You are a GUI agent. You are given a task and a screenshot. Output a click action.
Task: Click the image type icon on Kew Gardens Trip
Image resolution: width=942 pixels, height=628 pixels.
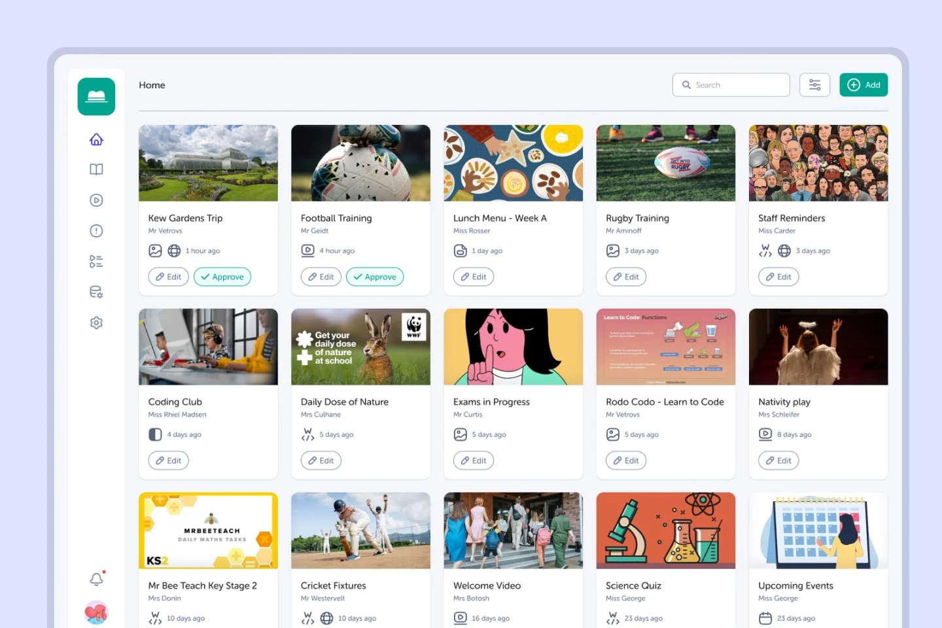point(155,251)
